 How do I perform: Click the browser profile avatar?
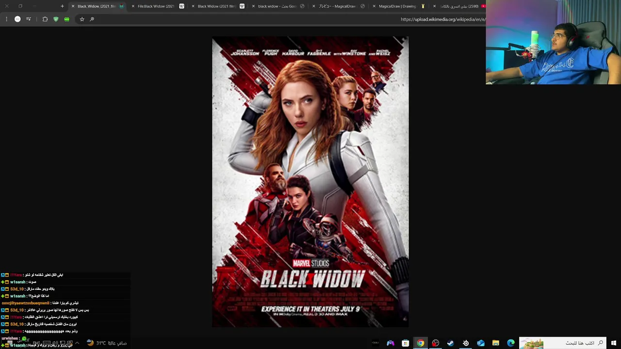click(17, 19)
